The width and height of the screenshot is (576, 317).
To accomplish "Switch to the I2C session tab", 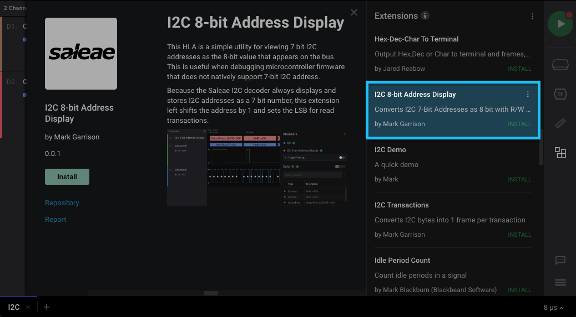I will pos(14,307).
